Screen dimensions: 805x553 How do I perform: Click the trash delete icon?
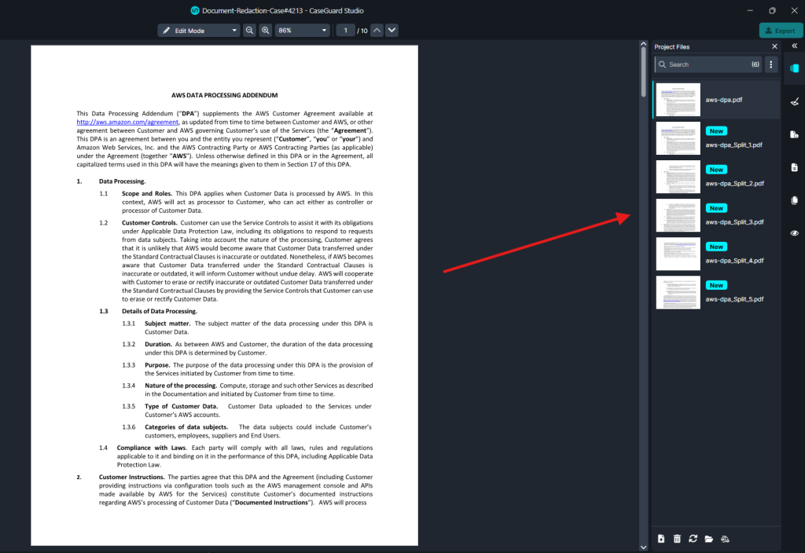click(677, 538)
